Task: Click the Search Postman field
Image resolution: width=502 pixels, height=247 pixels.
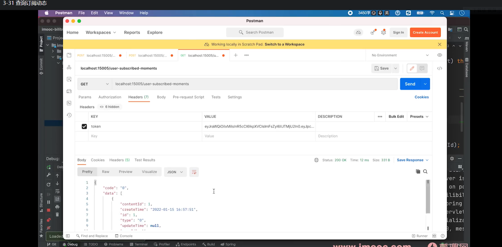Action: click(255, 32)
